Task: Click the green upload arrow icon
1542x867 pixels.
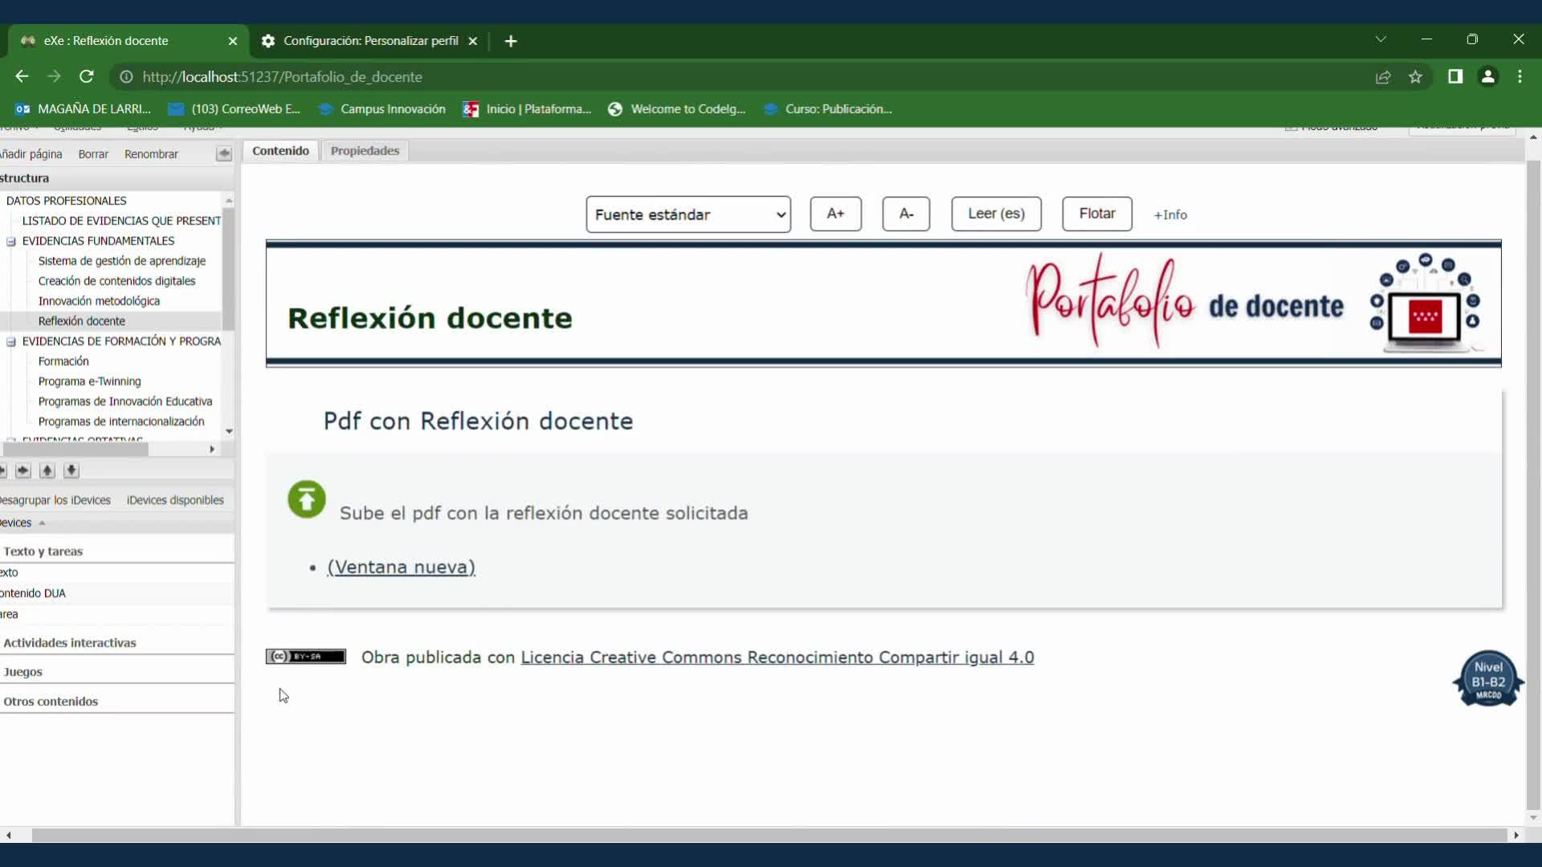Action: [307, 500]
